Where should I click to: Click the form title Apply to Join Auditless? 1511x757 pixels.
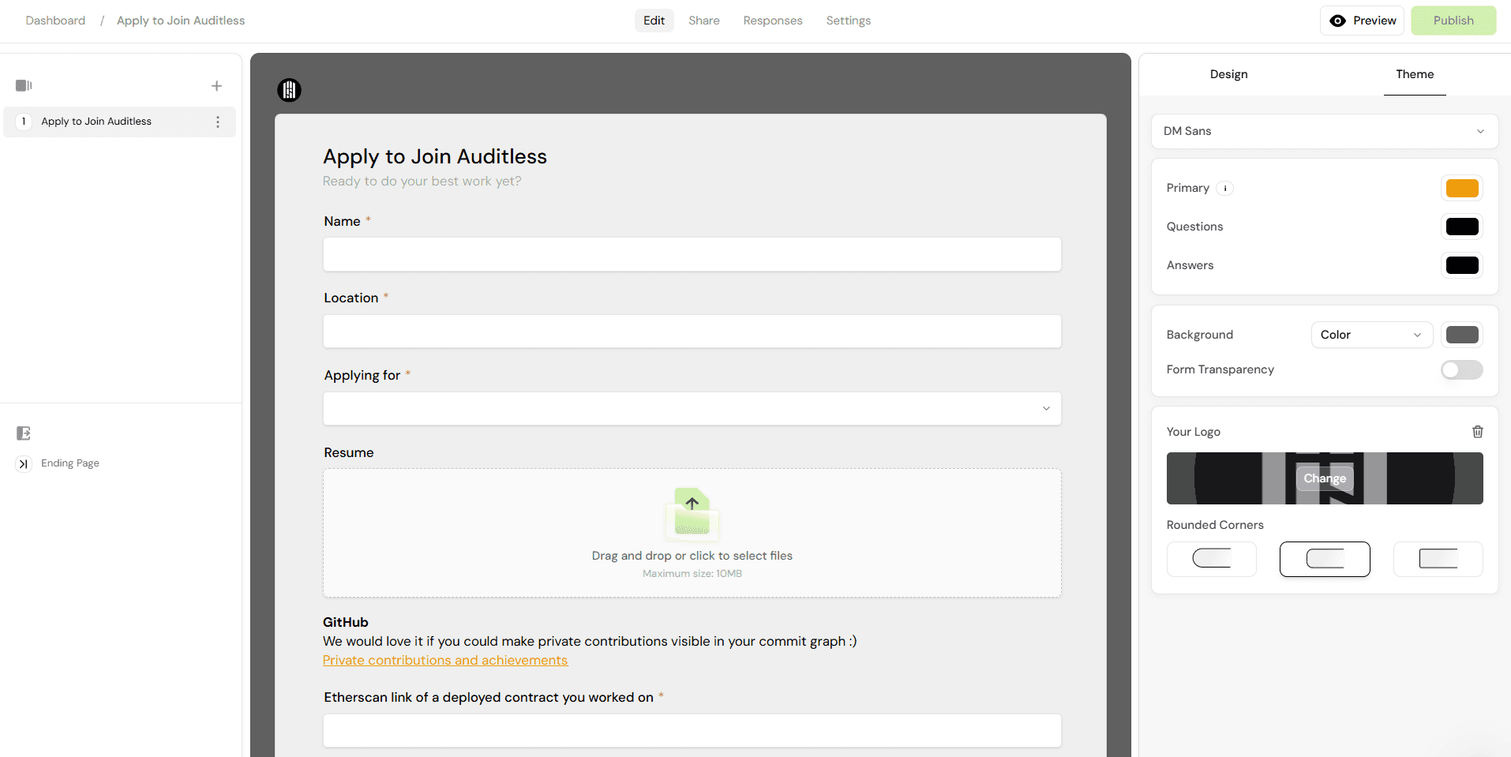[435, 156]
